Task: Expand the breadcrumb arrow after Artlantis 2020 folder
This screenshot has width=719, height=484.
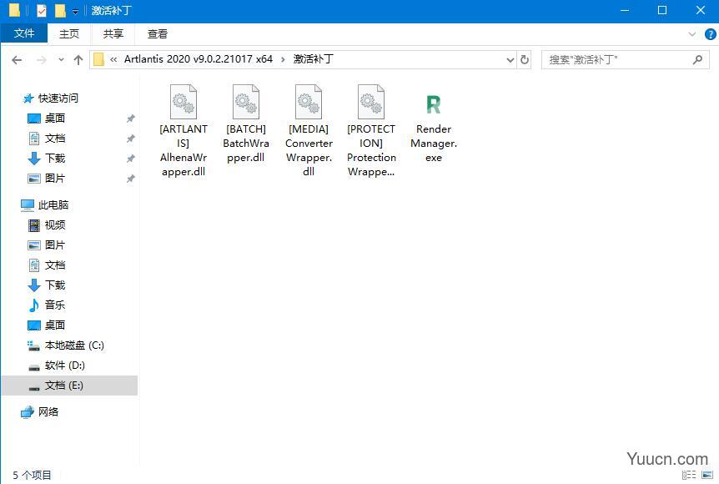Action: pos(283,59)
